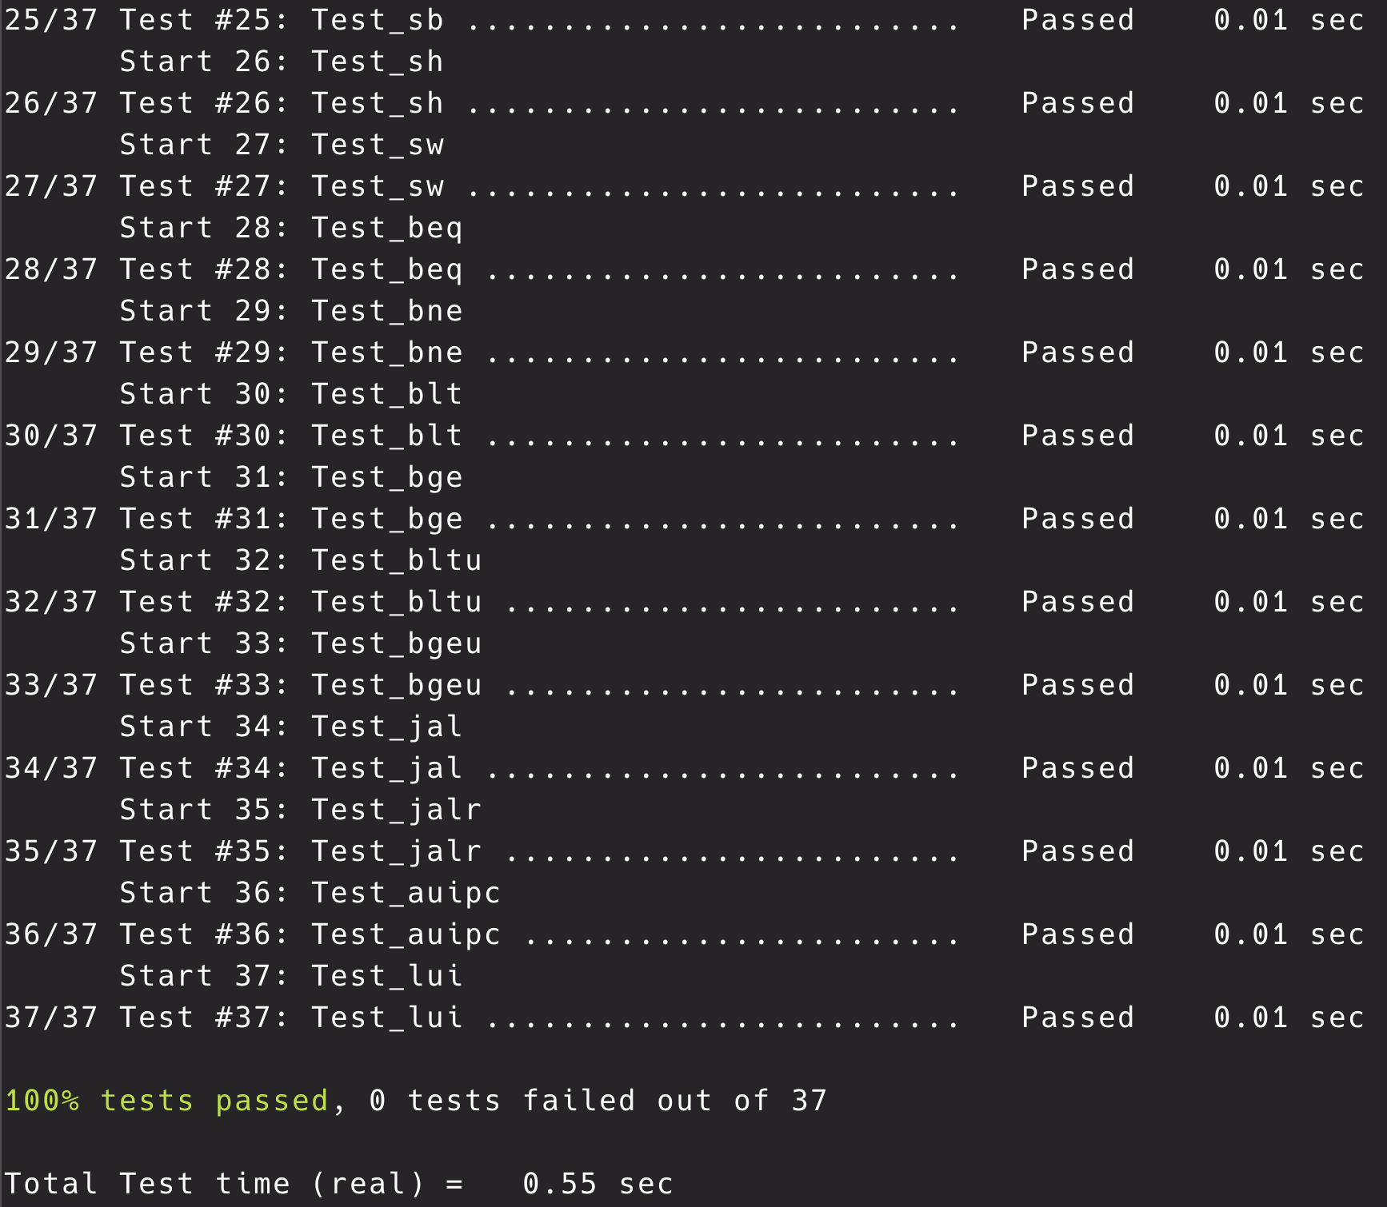Click the "0 tests failed out of 37" text
Screen dimensions: 1387x1207
tap(598, 1101)
